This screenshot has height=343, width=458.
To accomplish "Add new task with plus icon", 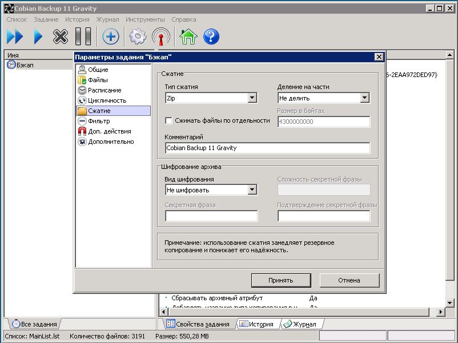I will point(110,37).
